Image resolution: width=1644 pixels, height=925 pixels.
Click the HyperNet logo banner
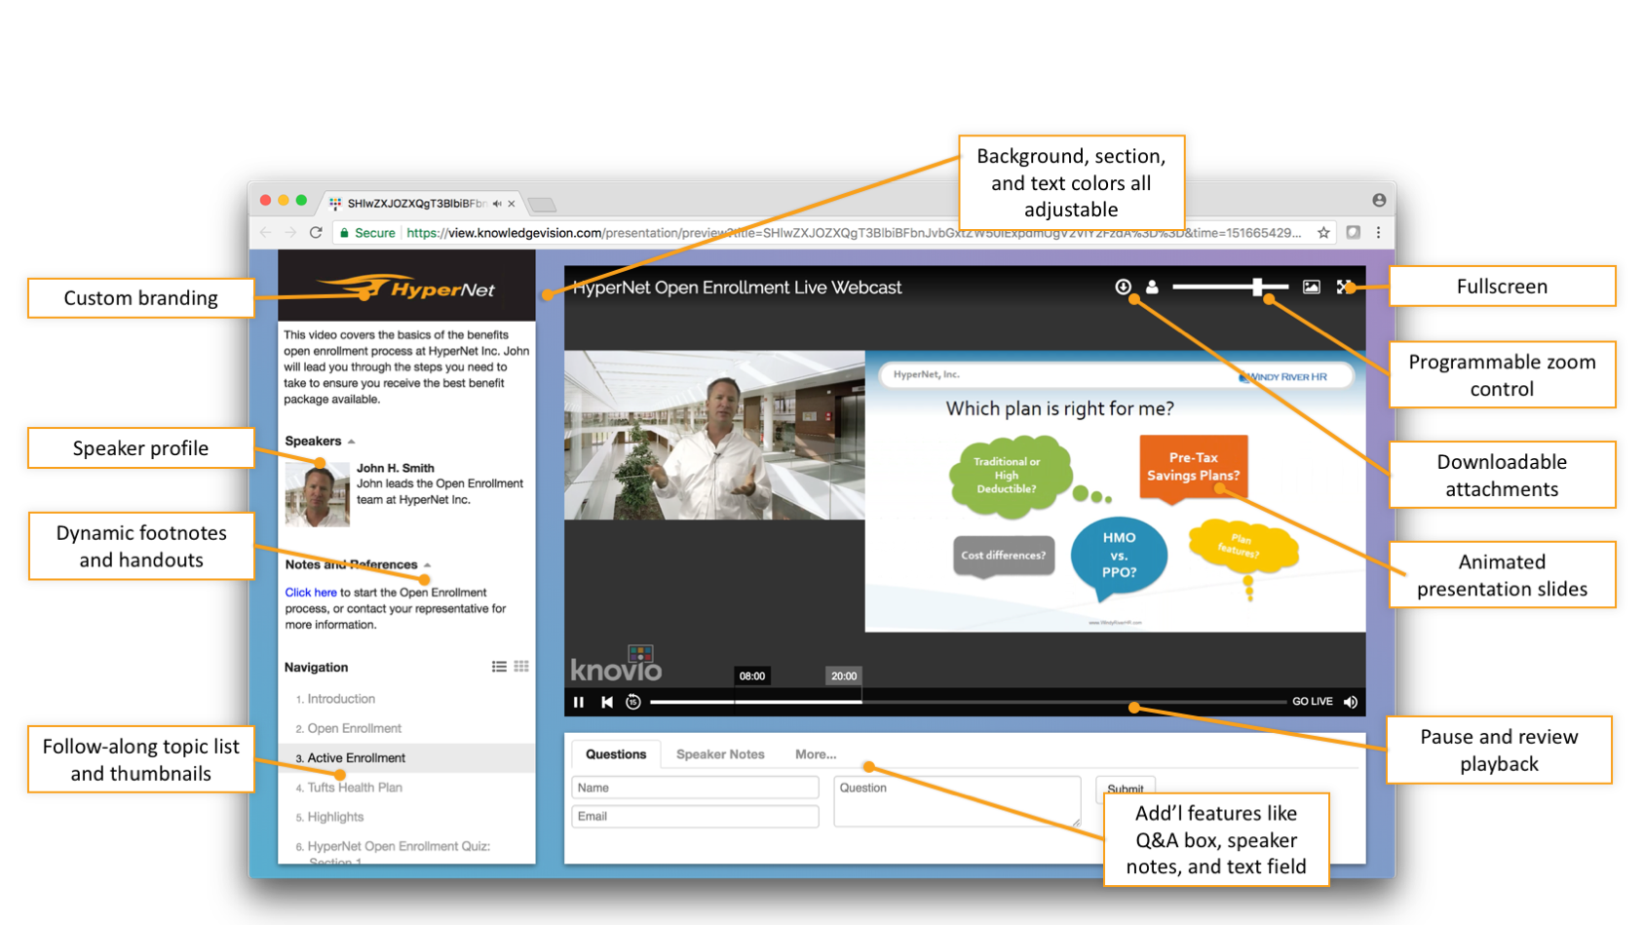tap(406, 286)
